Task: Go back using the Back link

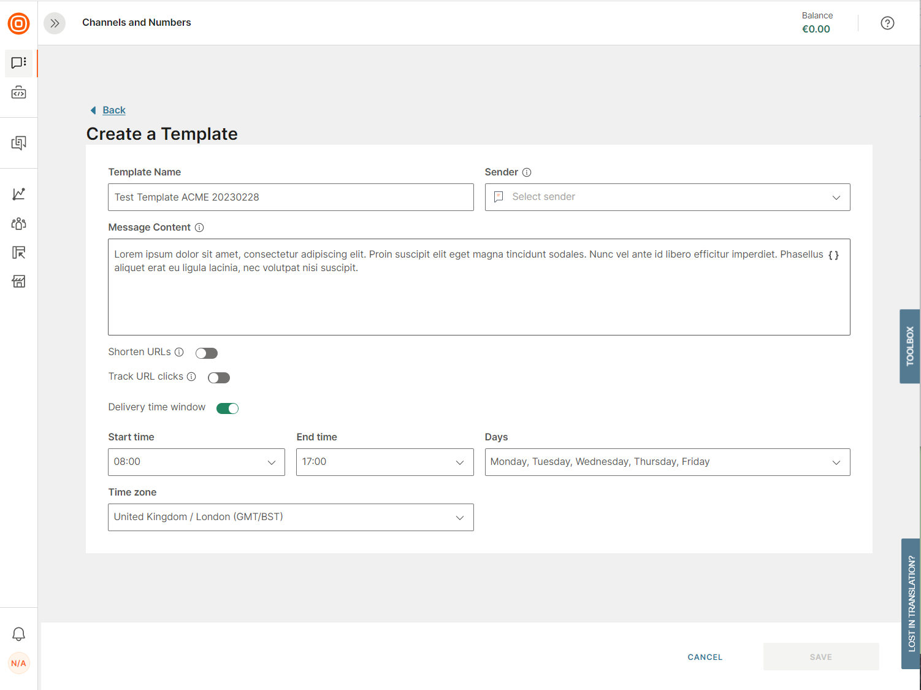Action: tap(113, 110)
